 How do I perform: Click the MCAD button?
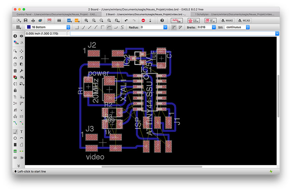pyautogui.click(x=244, y=20)
